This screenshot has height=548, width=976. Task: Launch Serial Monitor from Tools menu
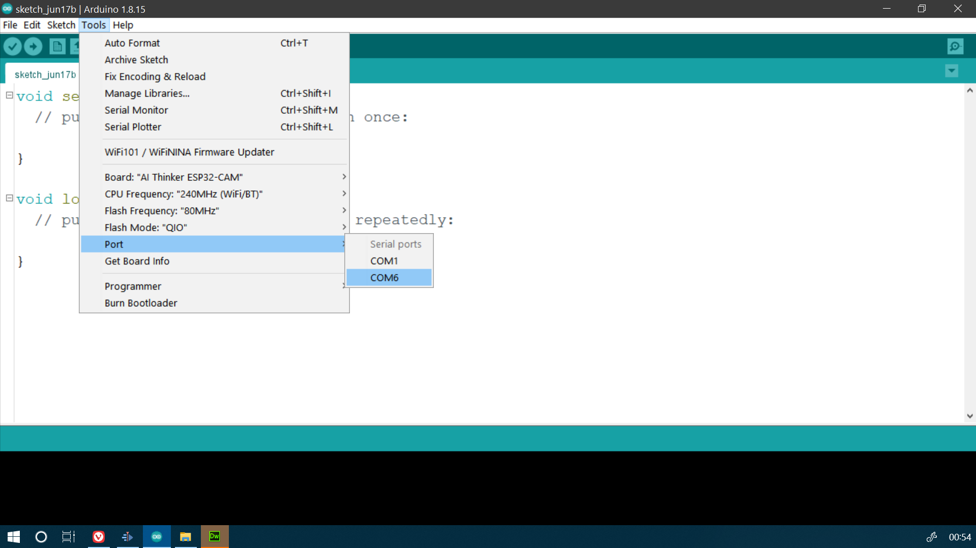[214, 110]
